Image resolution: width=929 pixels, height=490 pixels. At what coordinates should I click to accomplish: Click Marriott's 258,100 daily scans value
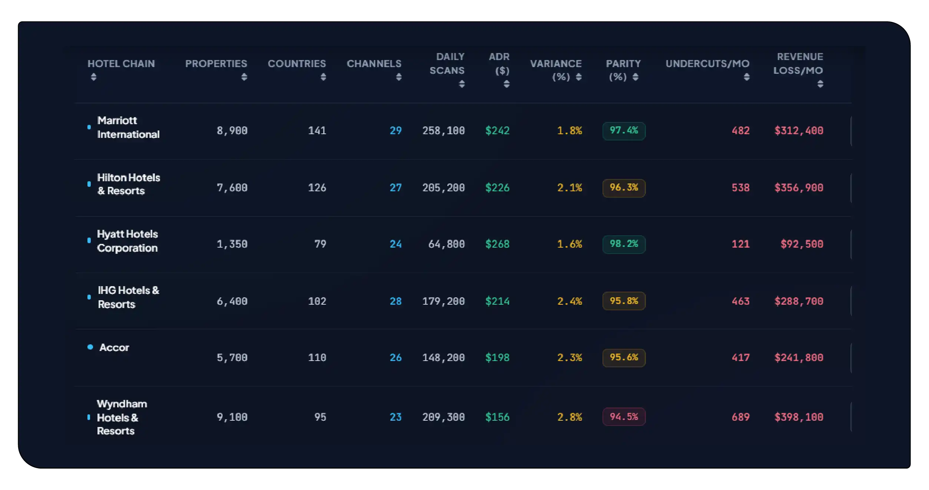444,131
